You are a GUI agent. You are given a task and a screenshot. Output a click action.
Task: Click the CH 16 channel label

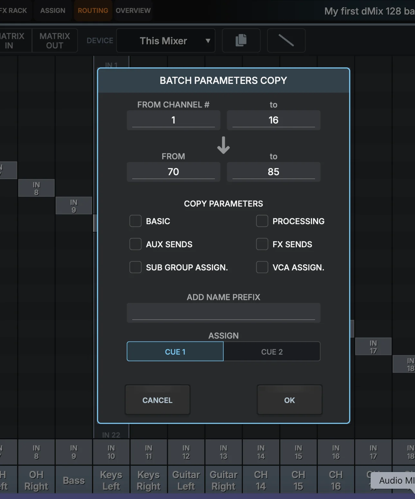(x=336, y=480)
